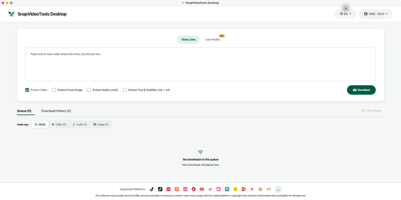The height and width of the screenshot is (200, 401).
Task: Filter media type by Audio (0)
Action: 80,124
